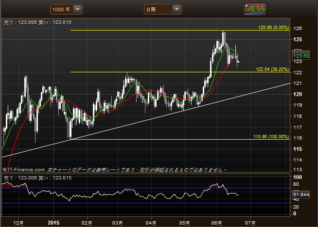Click the 120 price axis label
This screenshot has height=227, width=318.
(298, 94)
